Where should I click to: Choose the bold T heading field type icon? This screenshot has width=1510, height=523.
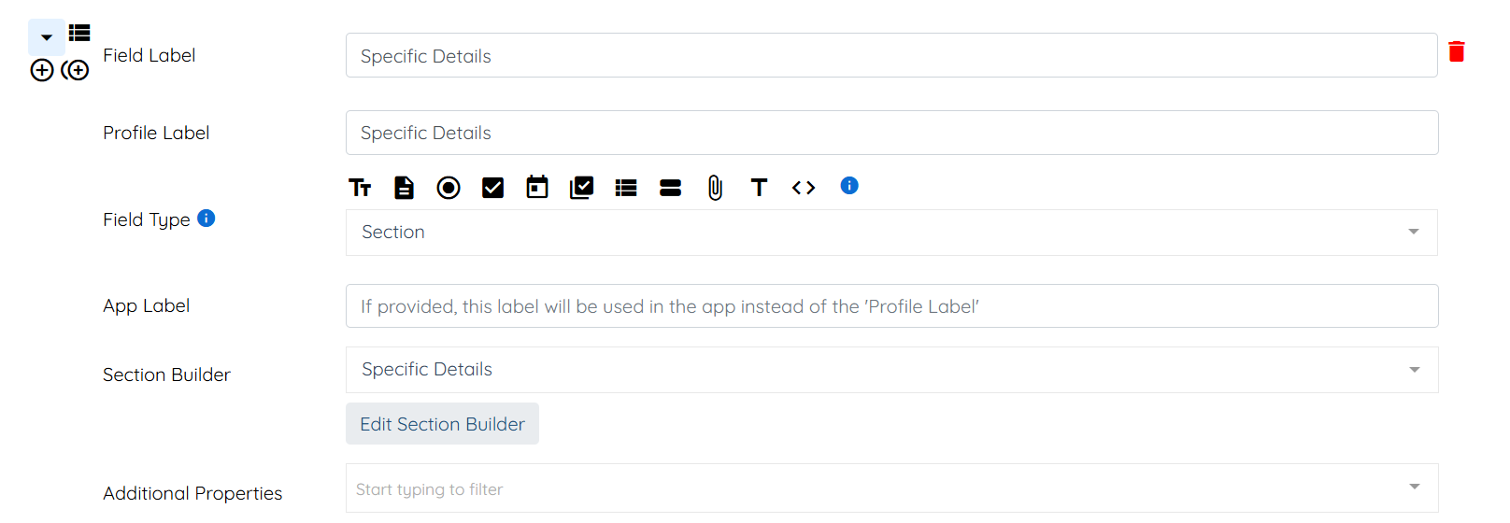click(x=759, y=188)
